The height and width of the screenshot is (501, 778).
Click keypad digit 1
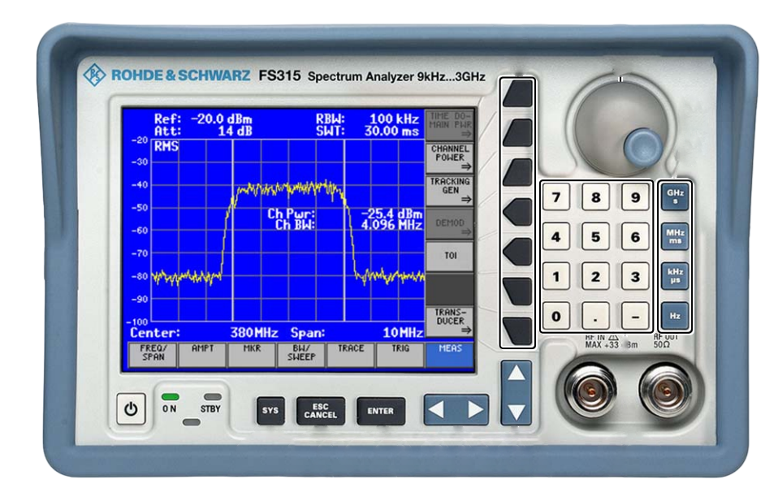[555, 277]
